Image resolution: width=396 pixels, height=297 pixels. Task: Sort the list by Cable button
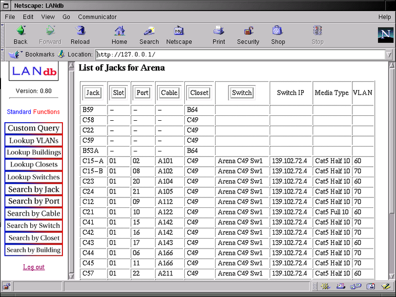pos(169,93)
